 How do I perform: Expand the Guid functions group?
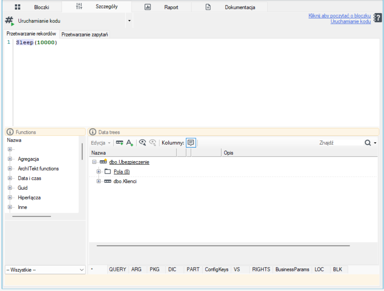point(10,188)
